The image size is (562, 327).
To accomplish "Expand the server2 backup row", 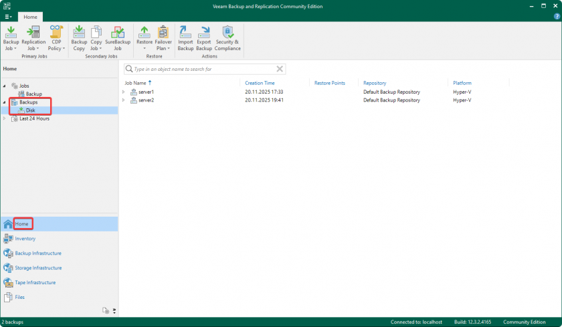I will pos(124,100).
